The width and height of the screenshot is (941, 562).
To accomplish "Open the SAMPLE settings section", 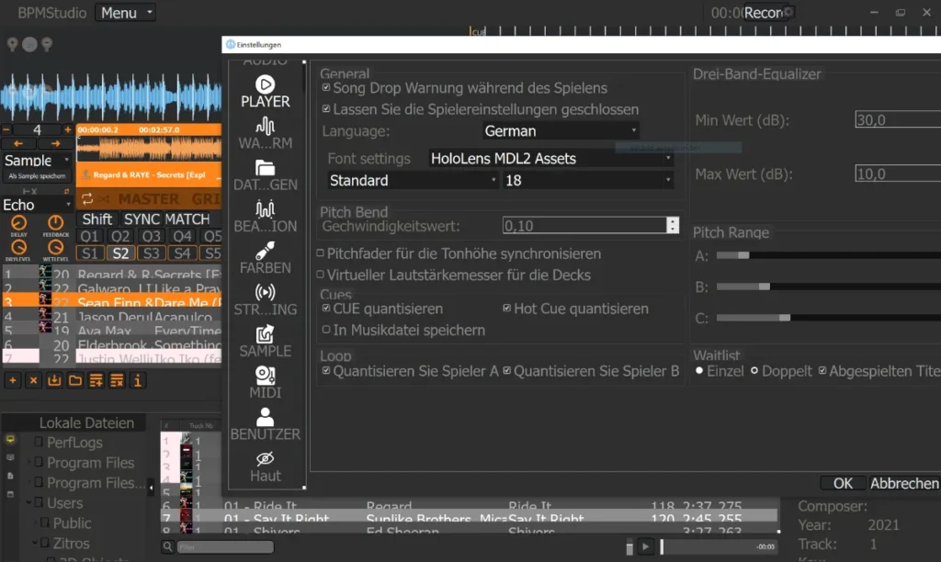I will point(266,342).
